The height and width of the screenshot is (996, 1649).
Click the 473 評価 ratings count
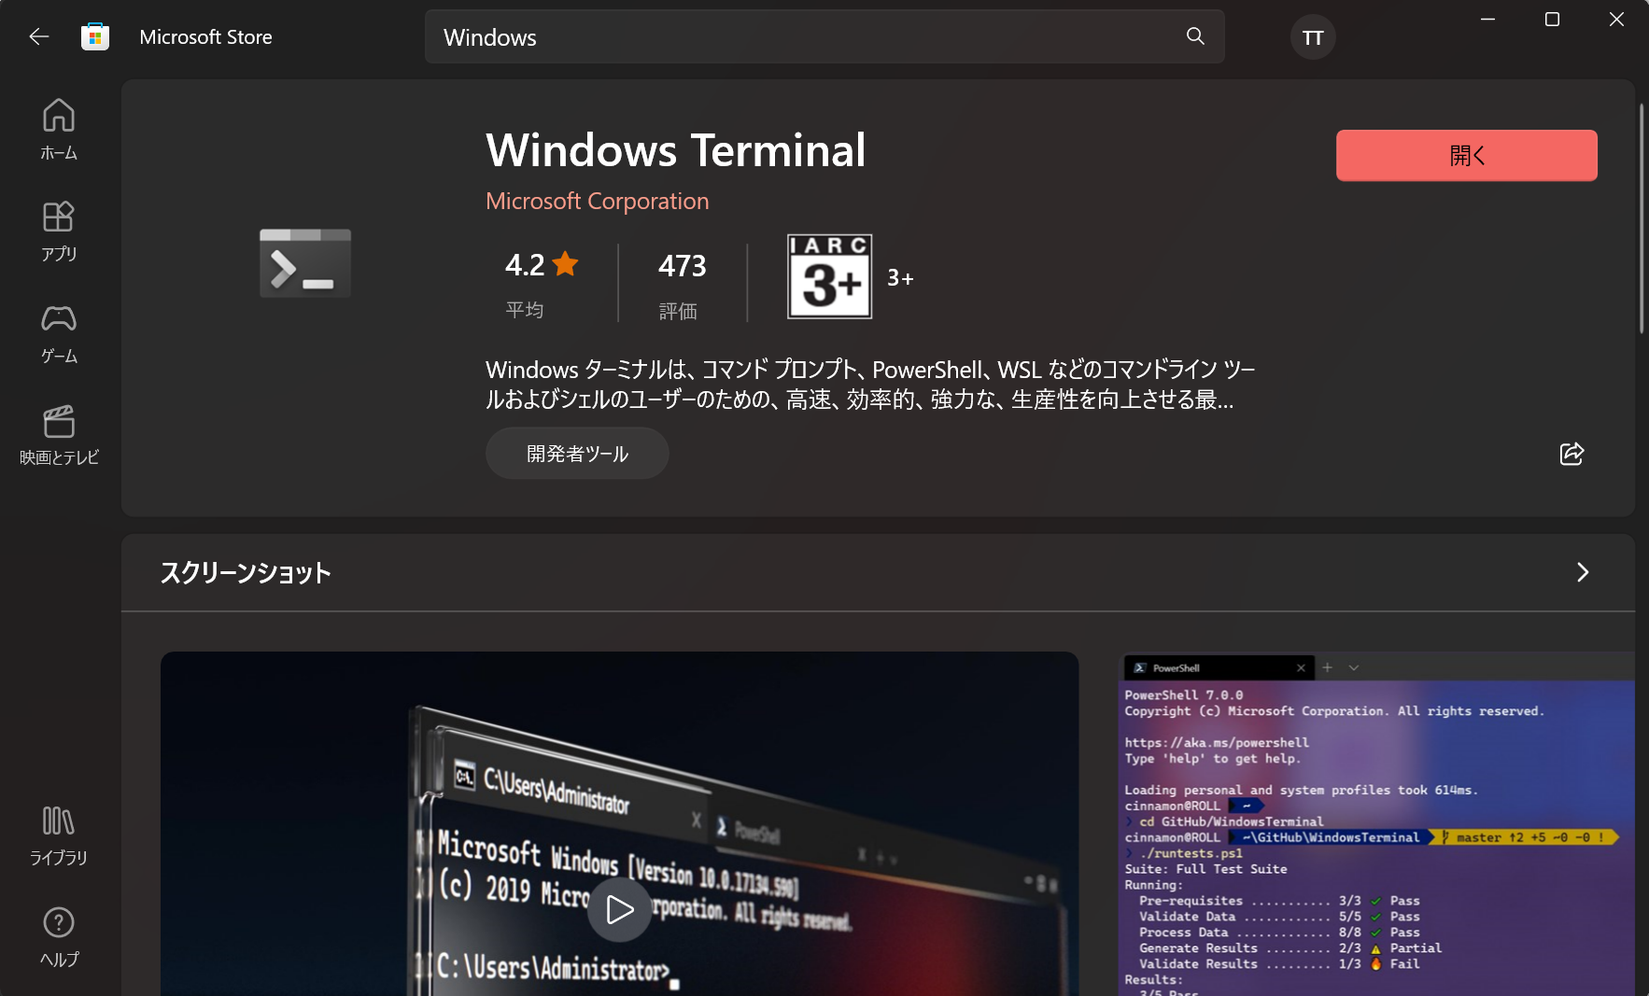[x=682, y=285]
